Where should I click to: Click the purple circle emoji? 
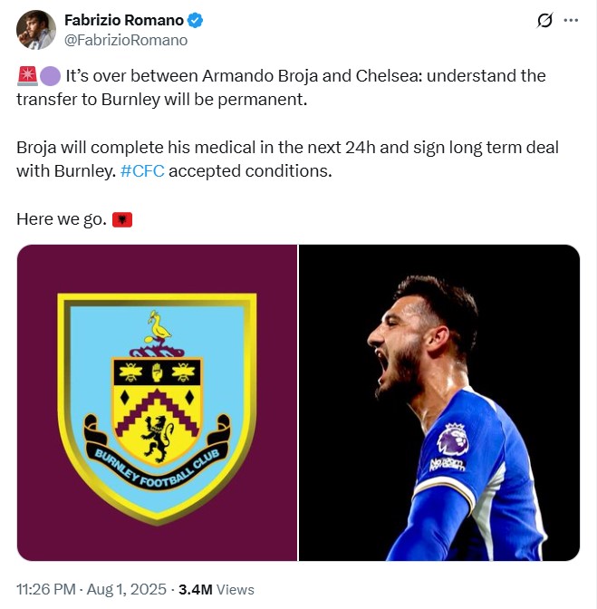click(x=51, y=75)
